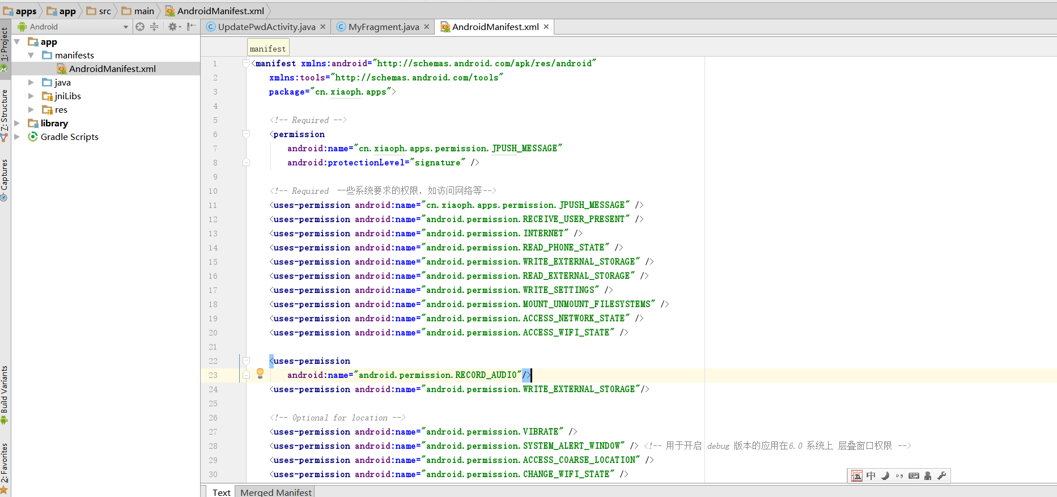Fold manifest tag at line 1
This screenshot has height=497, width=1057.
click(x=247, y=63)
